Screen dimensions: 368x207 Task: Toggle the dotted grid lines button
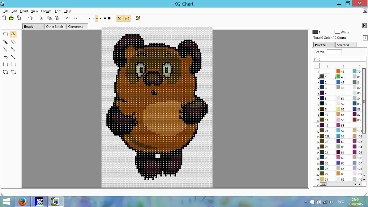(x=127, y=18)
